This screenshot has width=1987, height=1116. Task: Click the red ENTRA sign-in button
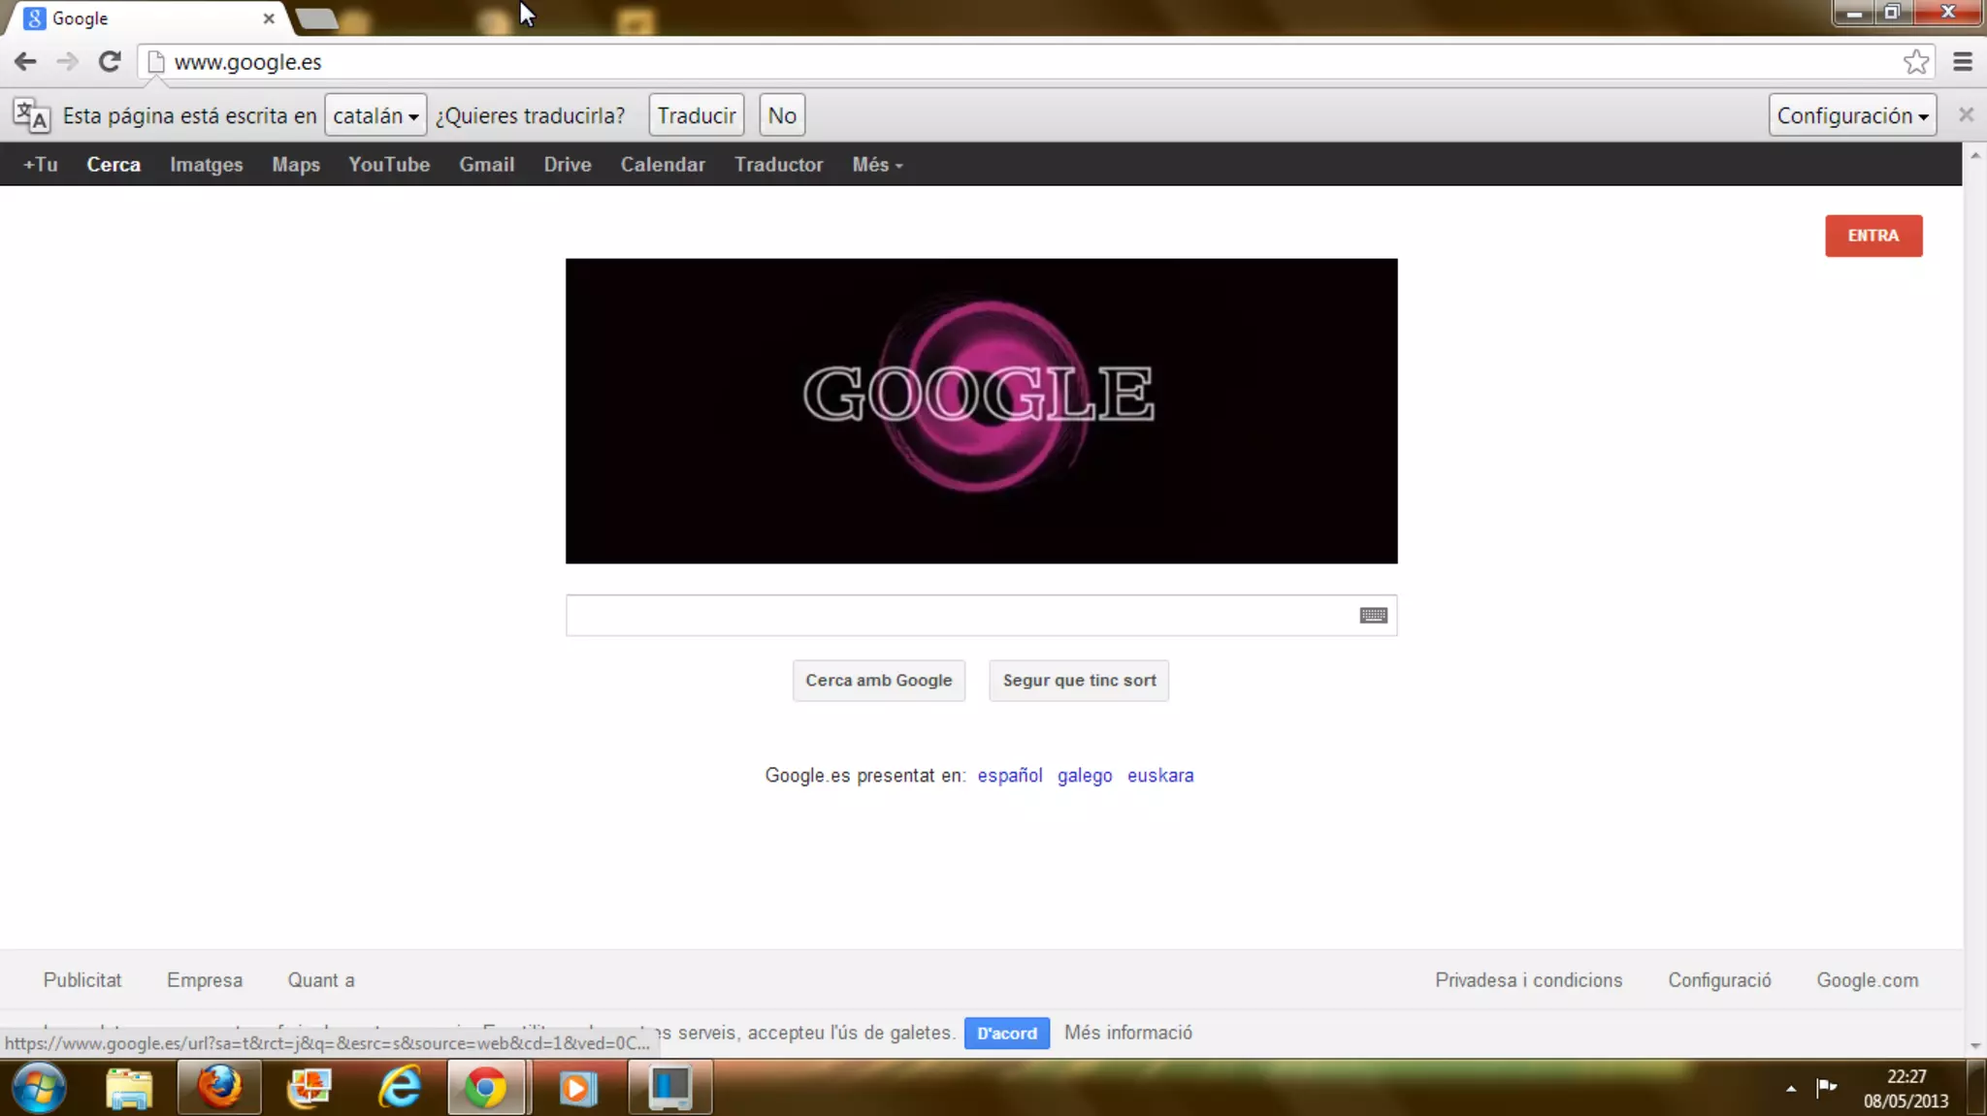pyautogui.click(x=1873, y=236)
